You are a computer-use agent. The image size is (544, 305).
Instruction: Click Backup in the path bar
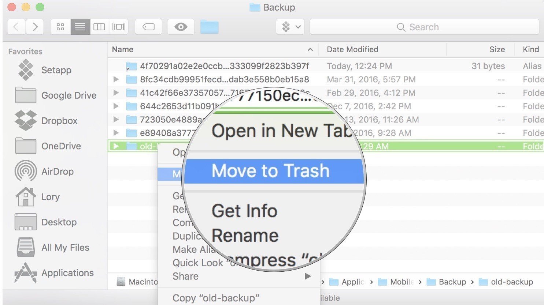[x=447, y=282]
